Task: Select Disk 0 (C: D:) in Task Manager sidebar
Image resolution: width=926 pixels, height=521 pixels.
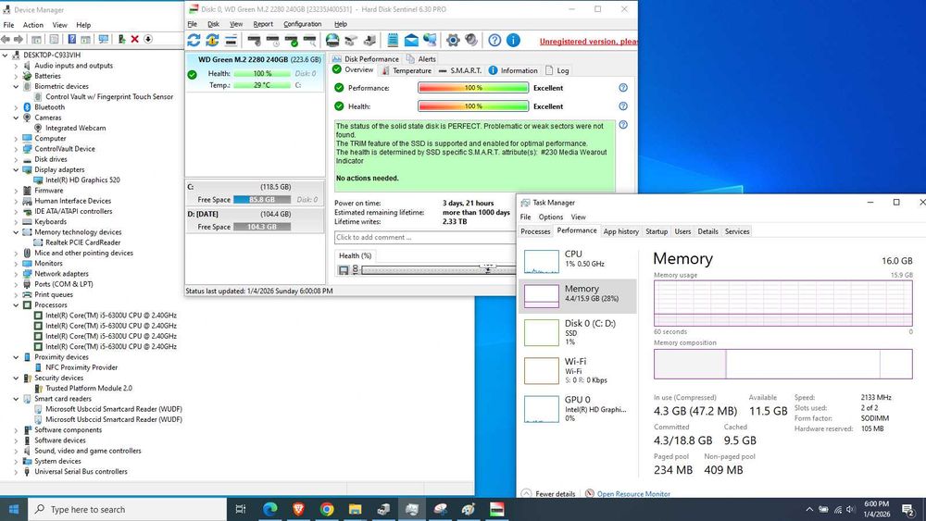Action: (578, 332)
